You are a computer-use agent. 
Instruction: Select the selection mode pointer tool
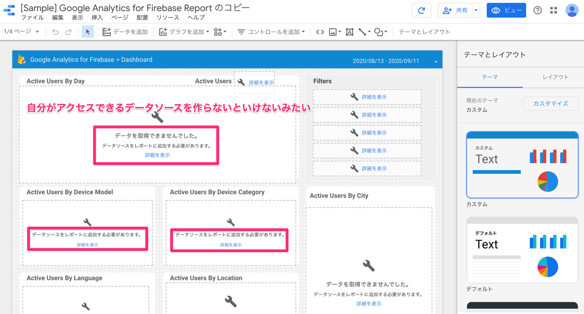88,32
